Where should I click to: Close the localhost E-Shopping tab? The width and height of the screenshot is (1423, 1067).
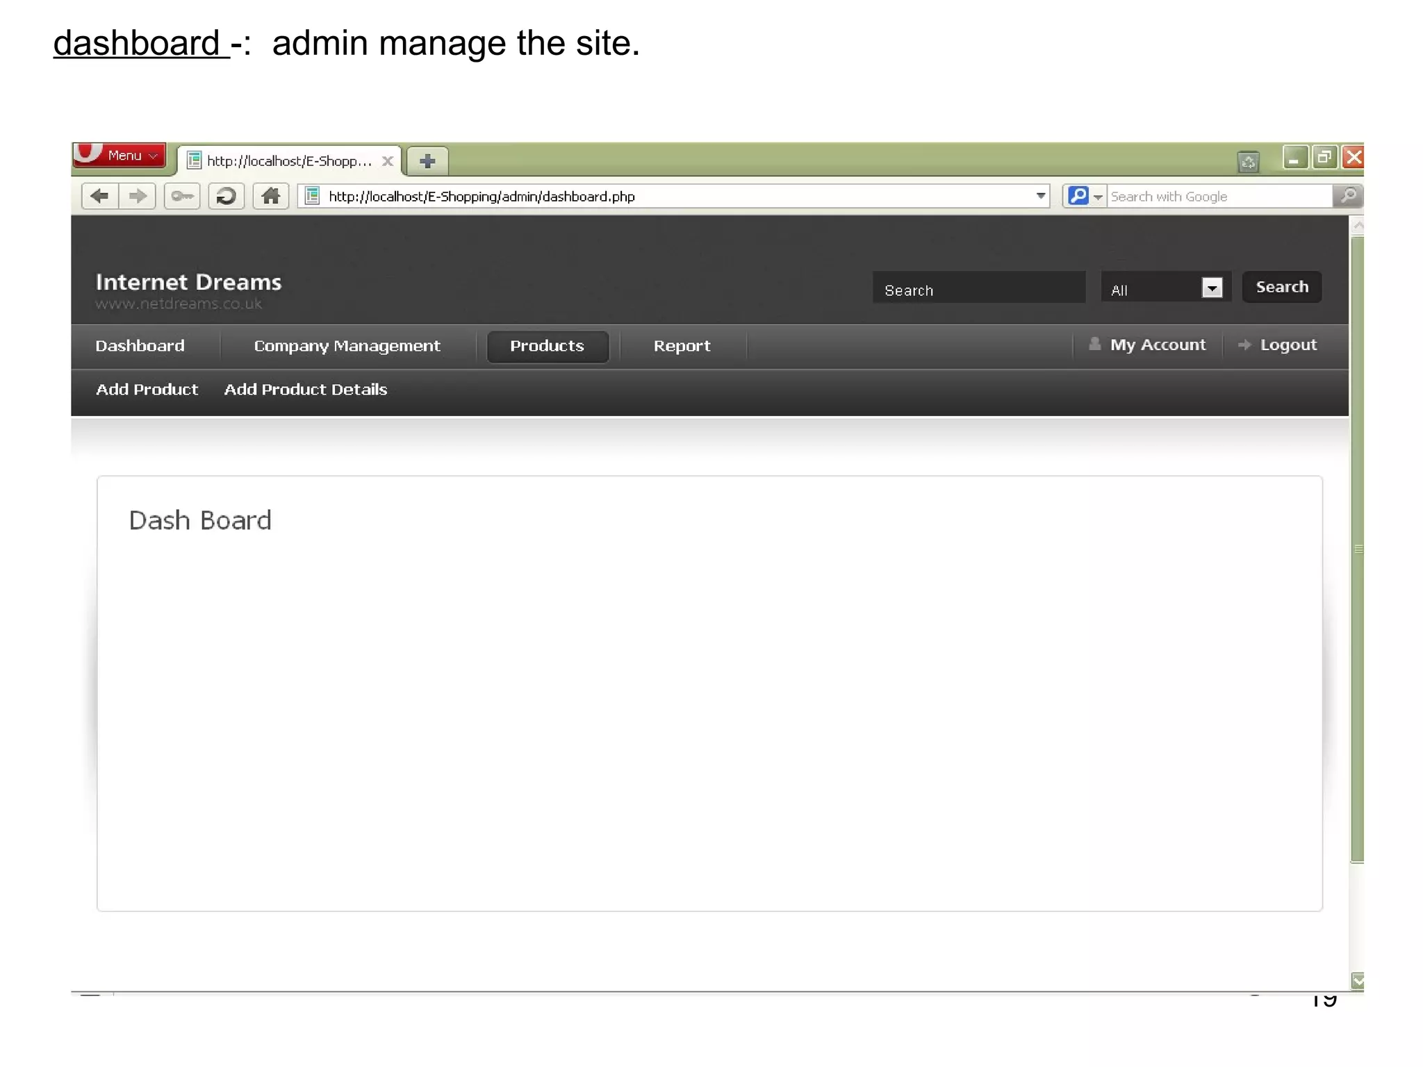(x=388, y=161)
